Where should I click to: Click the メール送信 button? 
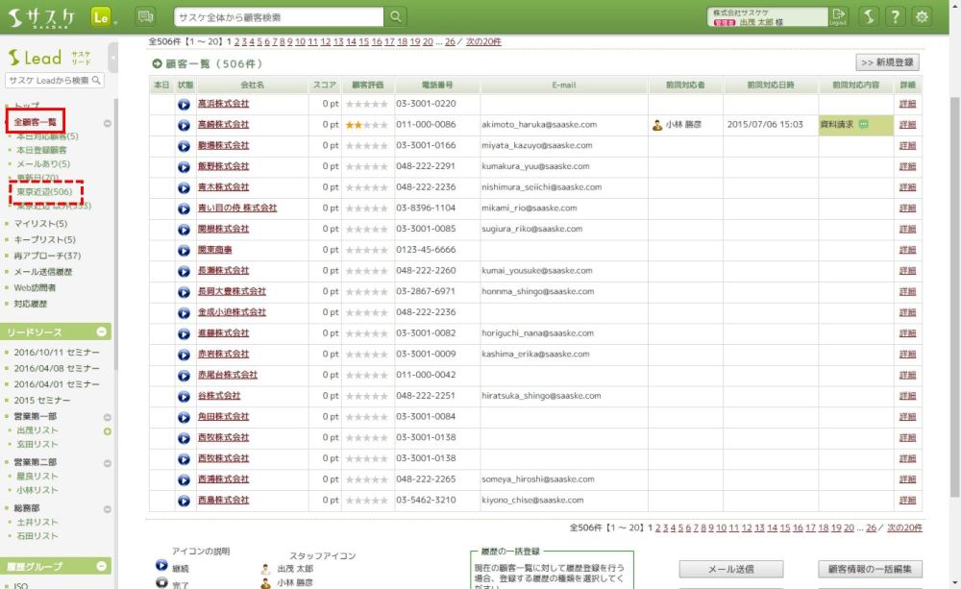[730, 569]
